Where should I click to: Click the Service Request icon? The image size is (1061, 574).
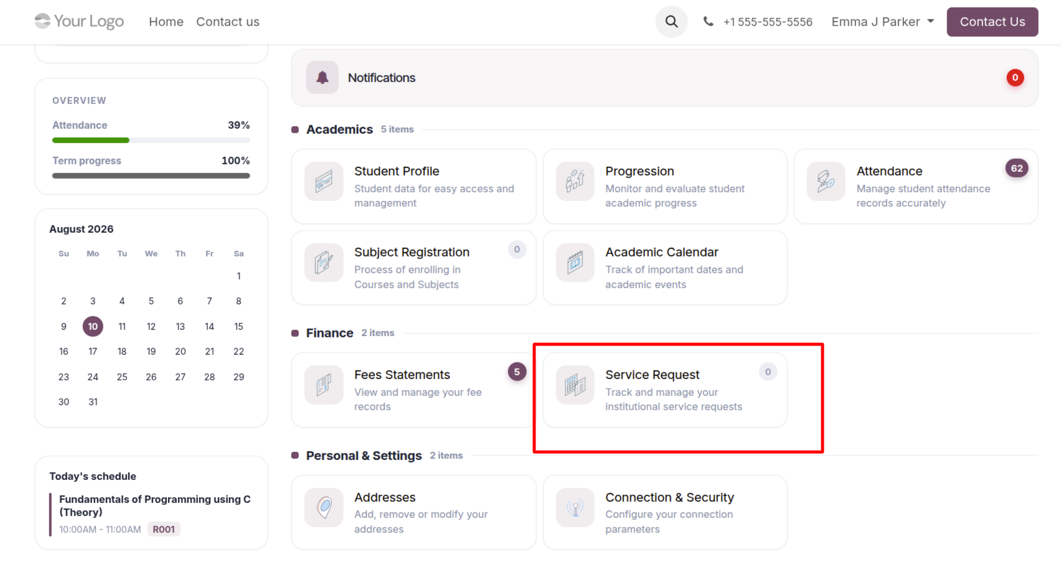(x=575, y=385)
